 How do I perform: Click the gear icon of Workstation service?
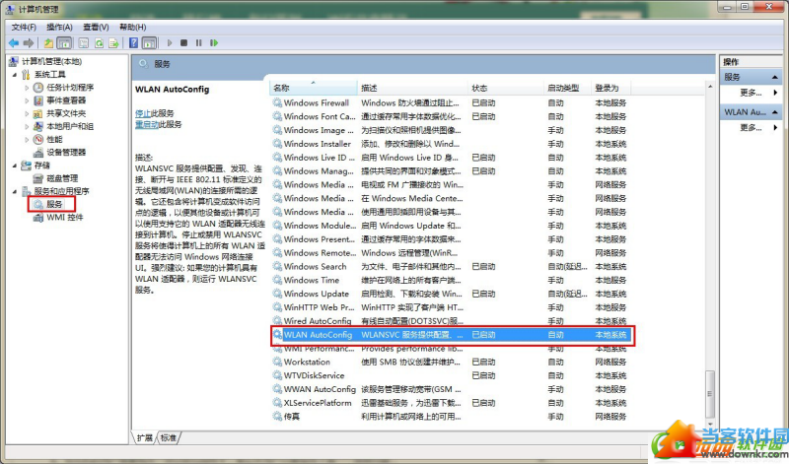click(277, 362)
